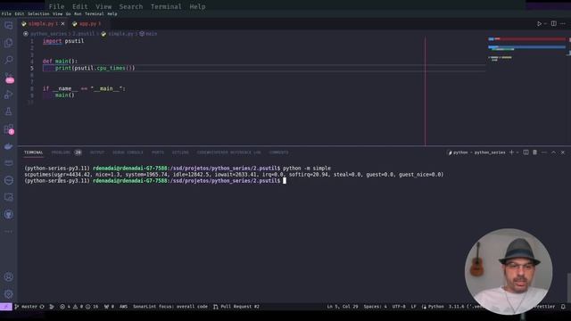Open the Go menu
Image resolution: width=571 pixels, height=321 pixels.
click(68, 14)
